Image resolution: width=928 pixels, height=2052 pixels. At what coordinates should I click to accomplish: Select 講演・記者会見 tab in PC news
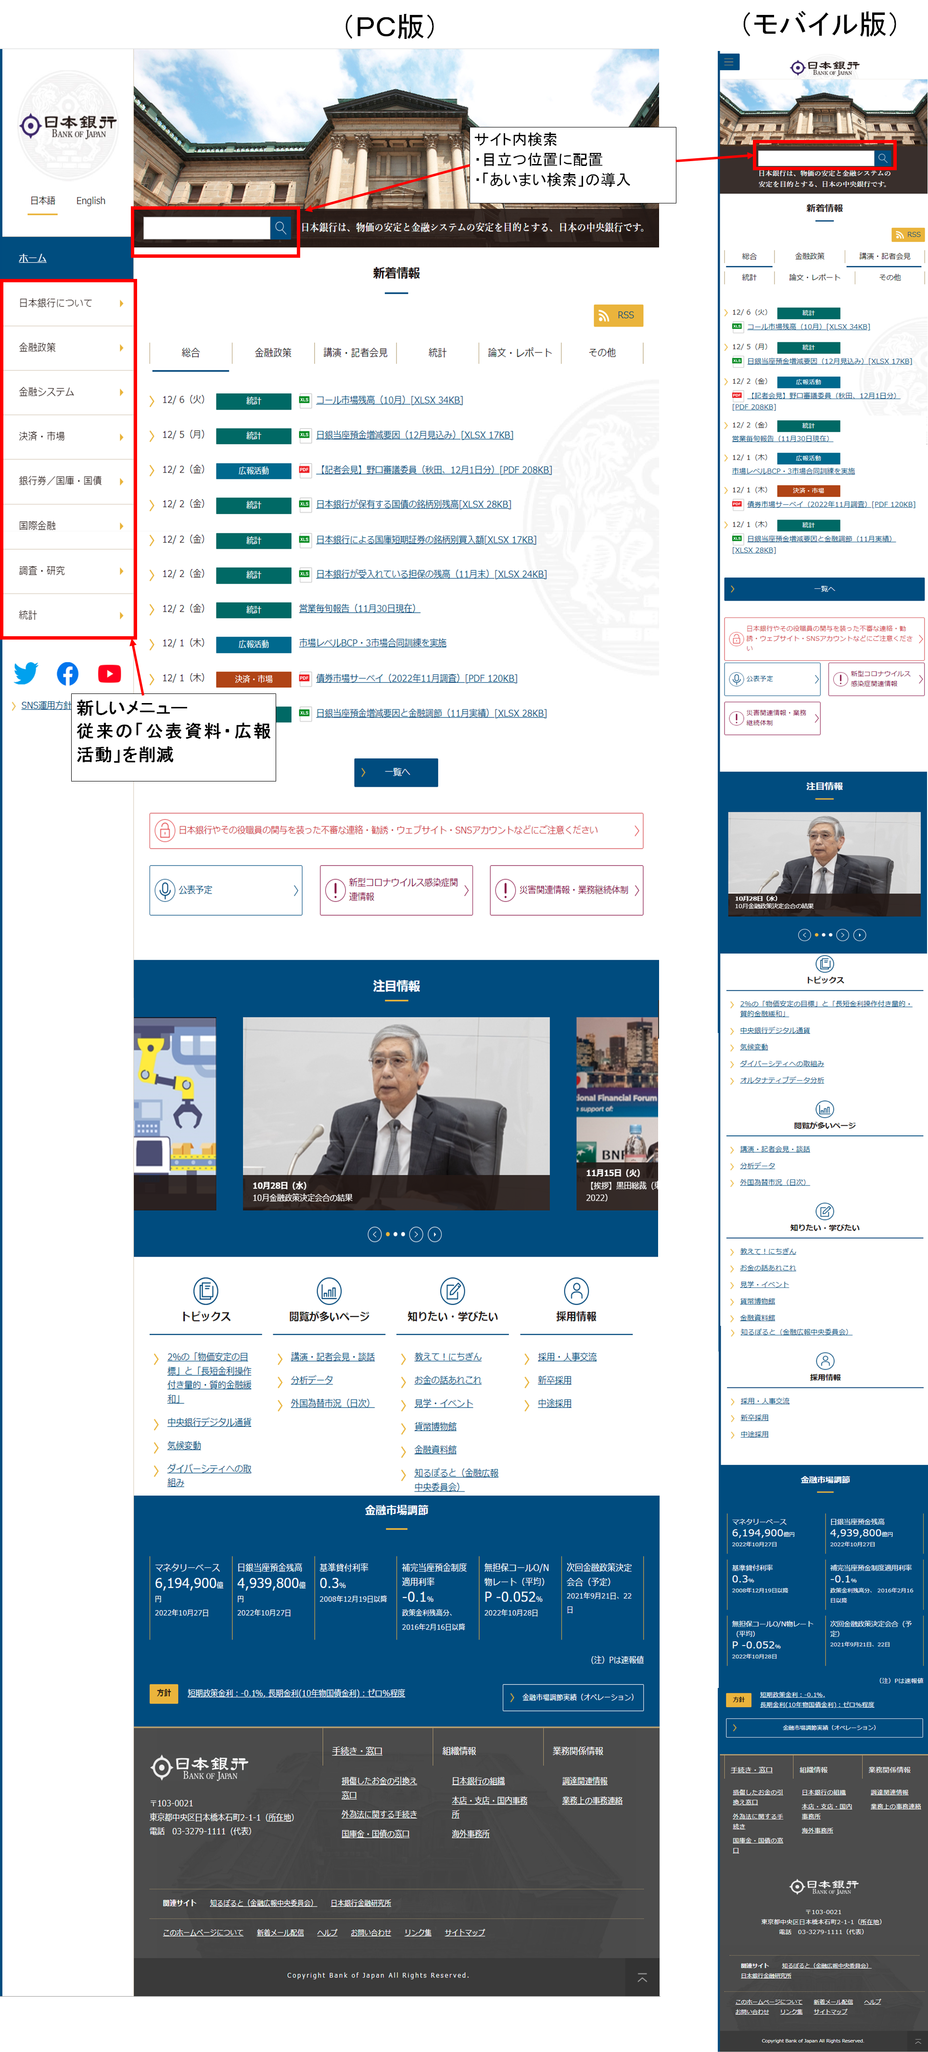(355, 353)
